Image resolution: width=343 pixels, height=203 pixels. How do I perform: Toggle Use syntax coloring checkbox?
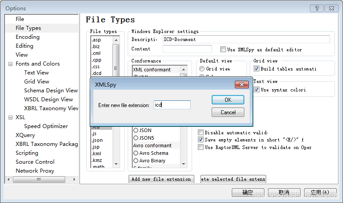[x=256, y=90]
